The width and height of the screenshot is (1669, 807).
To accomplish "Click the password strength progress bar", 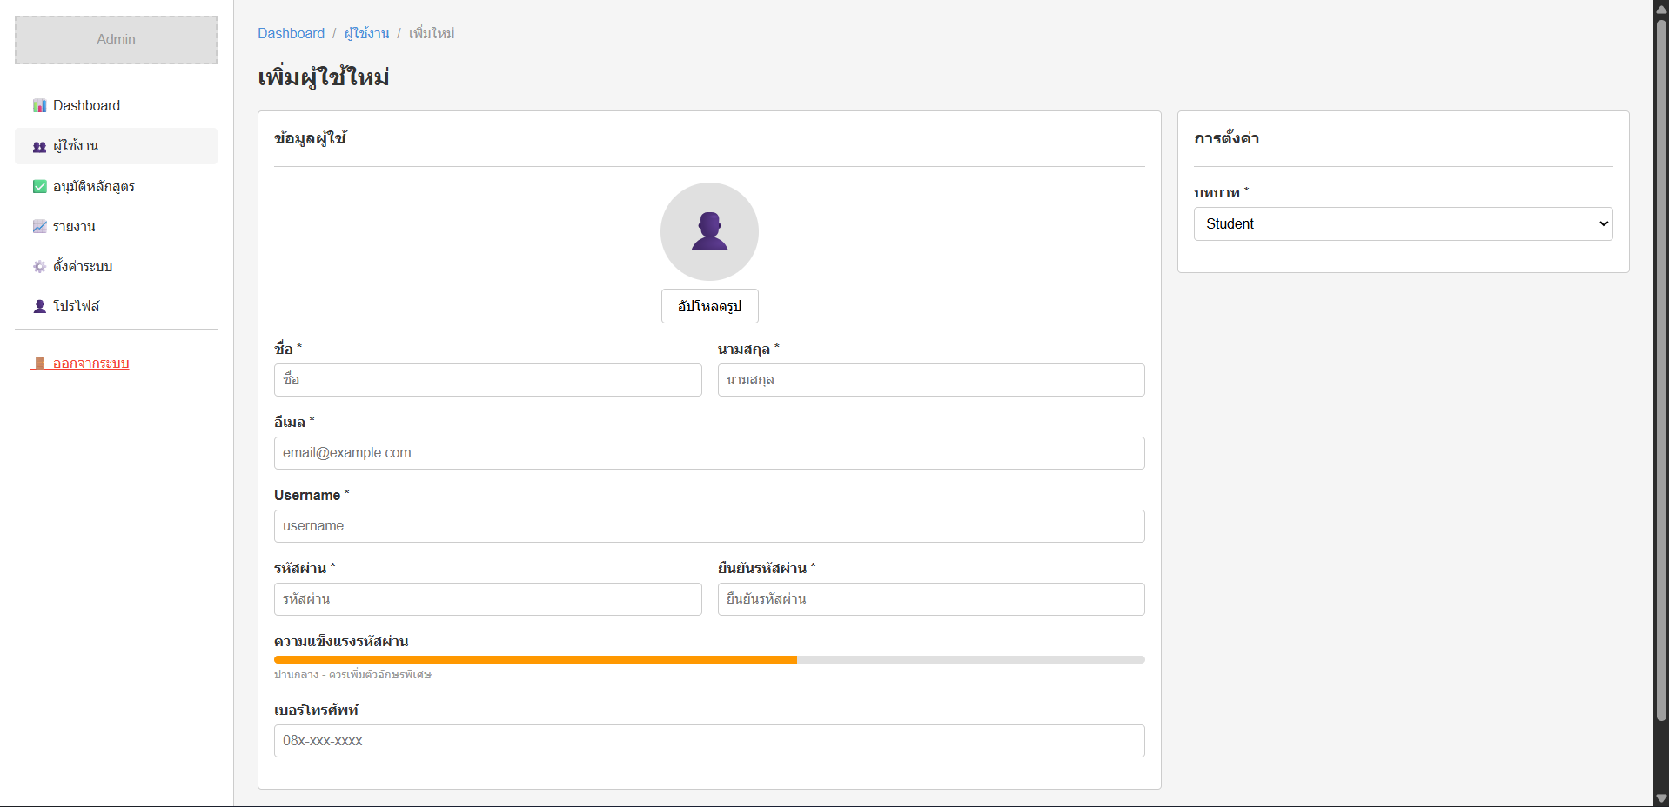I will (708, 660).
